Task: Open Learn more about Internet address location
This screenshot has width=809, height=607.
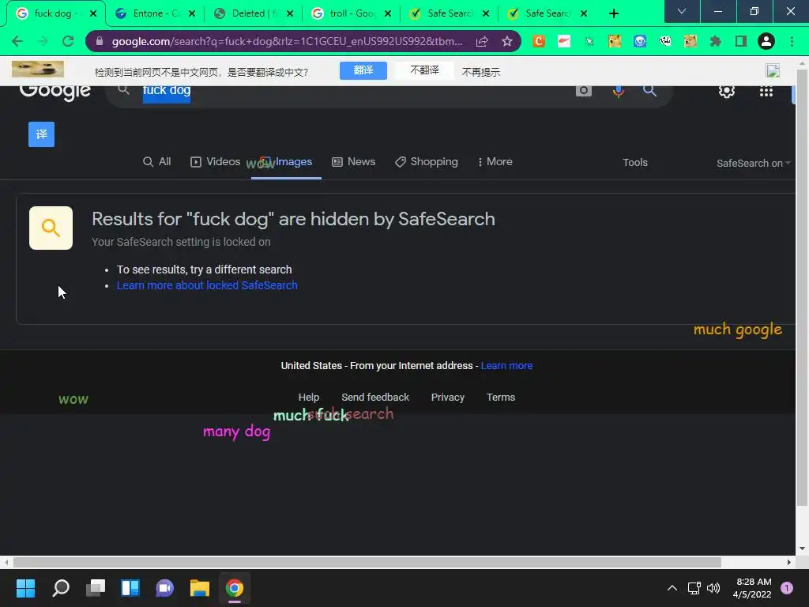Action: 506,366
